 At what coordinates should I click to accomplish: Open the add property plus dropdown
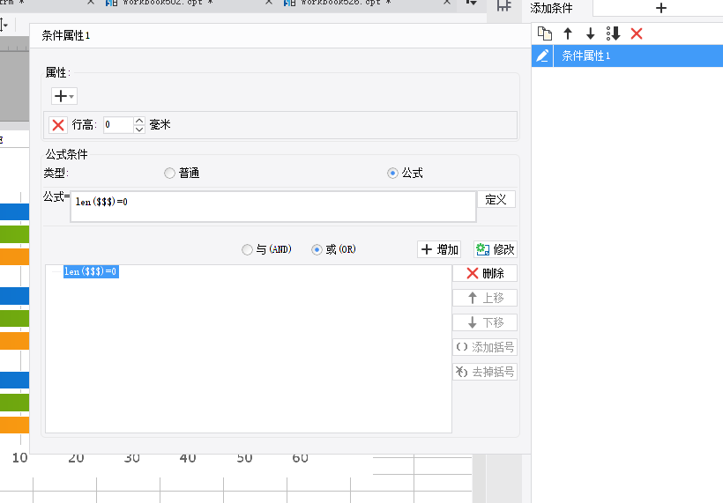pyautogui.click(x=64, y=96)
